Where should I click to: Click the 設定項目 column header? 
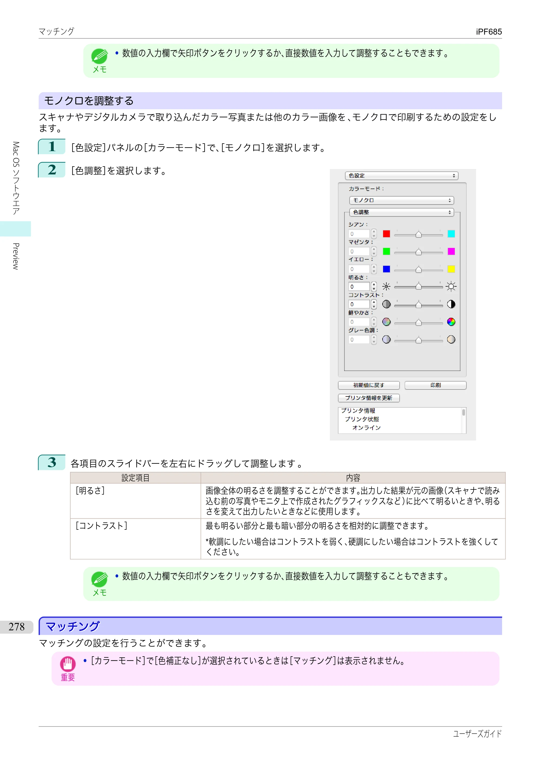pos(135,478)
